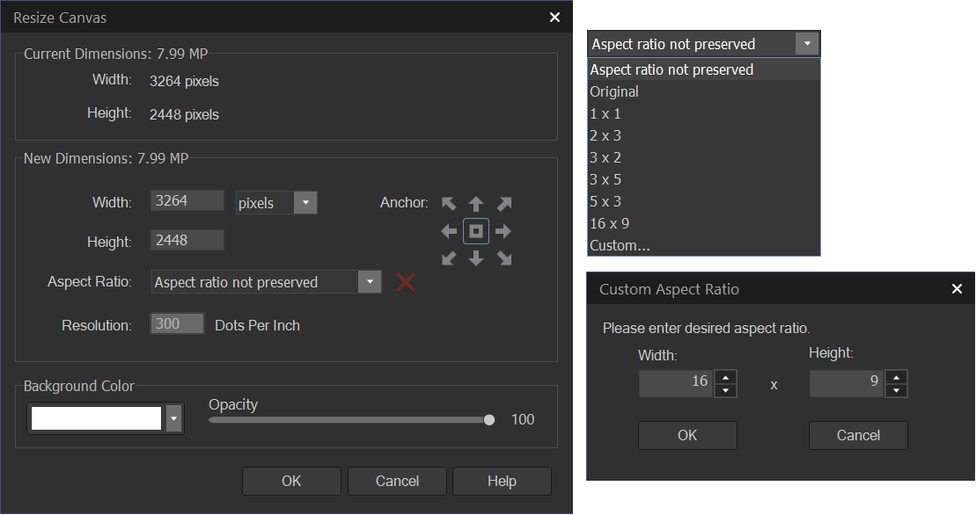This screenshot has width=976, height=515.
Task: Click the new Width input field
Action: (187, 201)
